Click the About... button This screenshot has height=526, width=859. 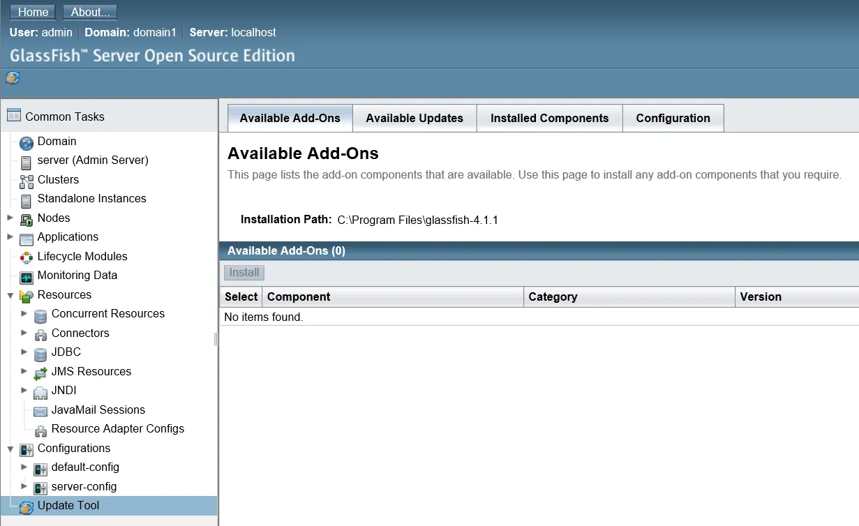[x=90, y=12]
